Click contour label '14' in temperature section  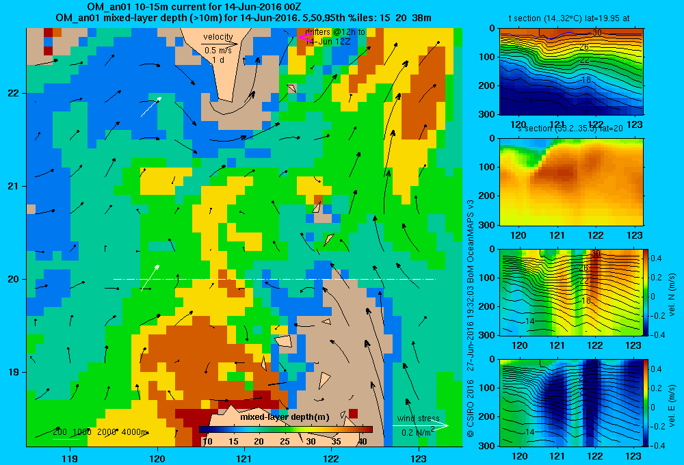click(528, 101)
